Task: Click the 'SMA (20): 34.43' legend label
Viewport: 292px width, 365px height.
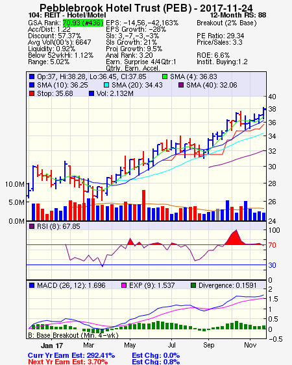Action: [137, 85]
